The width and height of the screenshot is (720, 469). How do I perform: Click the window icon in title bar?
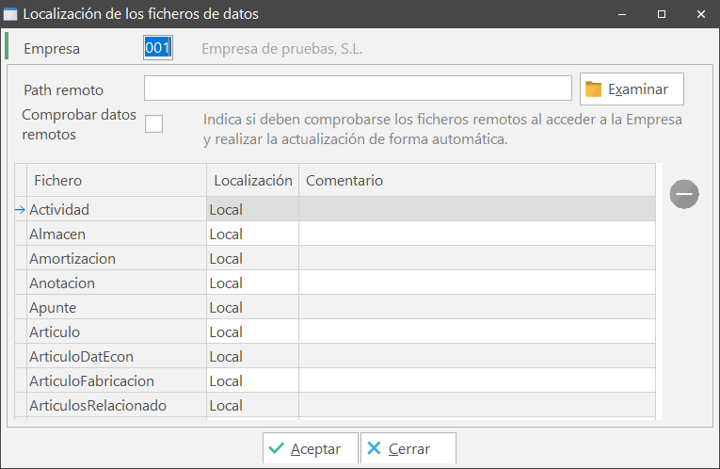tap(11, 14)
